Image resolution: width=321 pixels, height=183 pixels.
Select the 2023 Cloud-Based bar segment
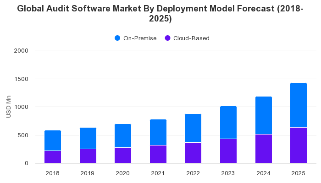[228, 151]
